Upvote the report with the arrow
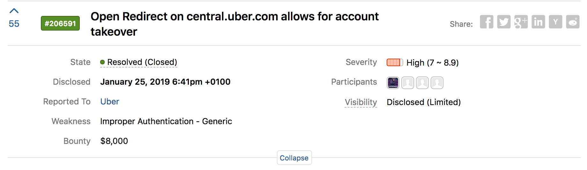Screen dimensions: 587x170 coord(14,11)
